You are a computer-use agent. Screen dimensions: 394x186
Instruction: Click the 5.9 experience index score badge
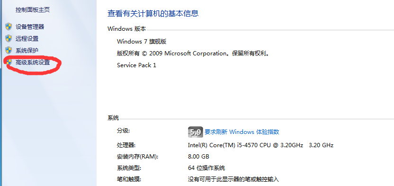(195, 132)
